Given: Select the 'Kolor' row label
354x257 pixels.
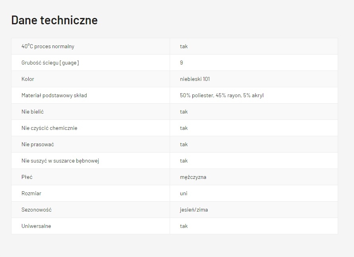Looking at the screenshot, I should (x=28, y=79).
